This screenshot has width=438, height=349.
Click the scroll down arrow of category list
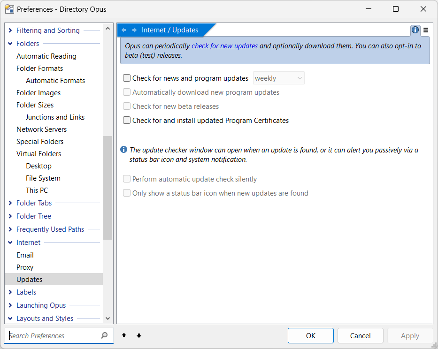pos(108,319)
